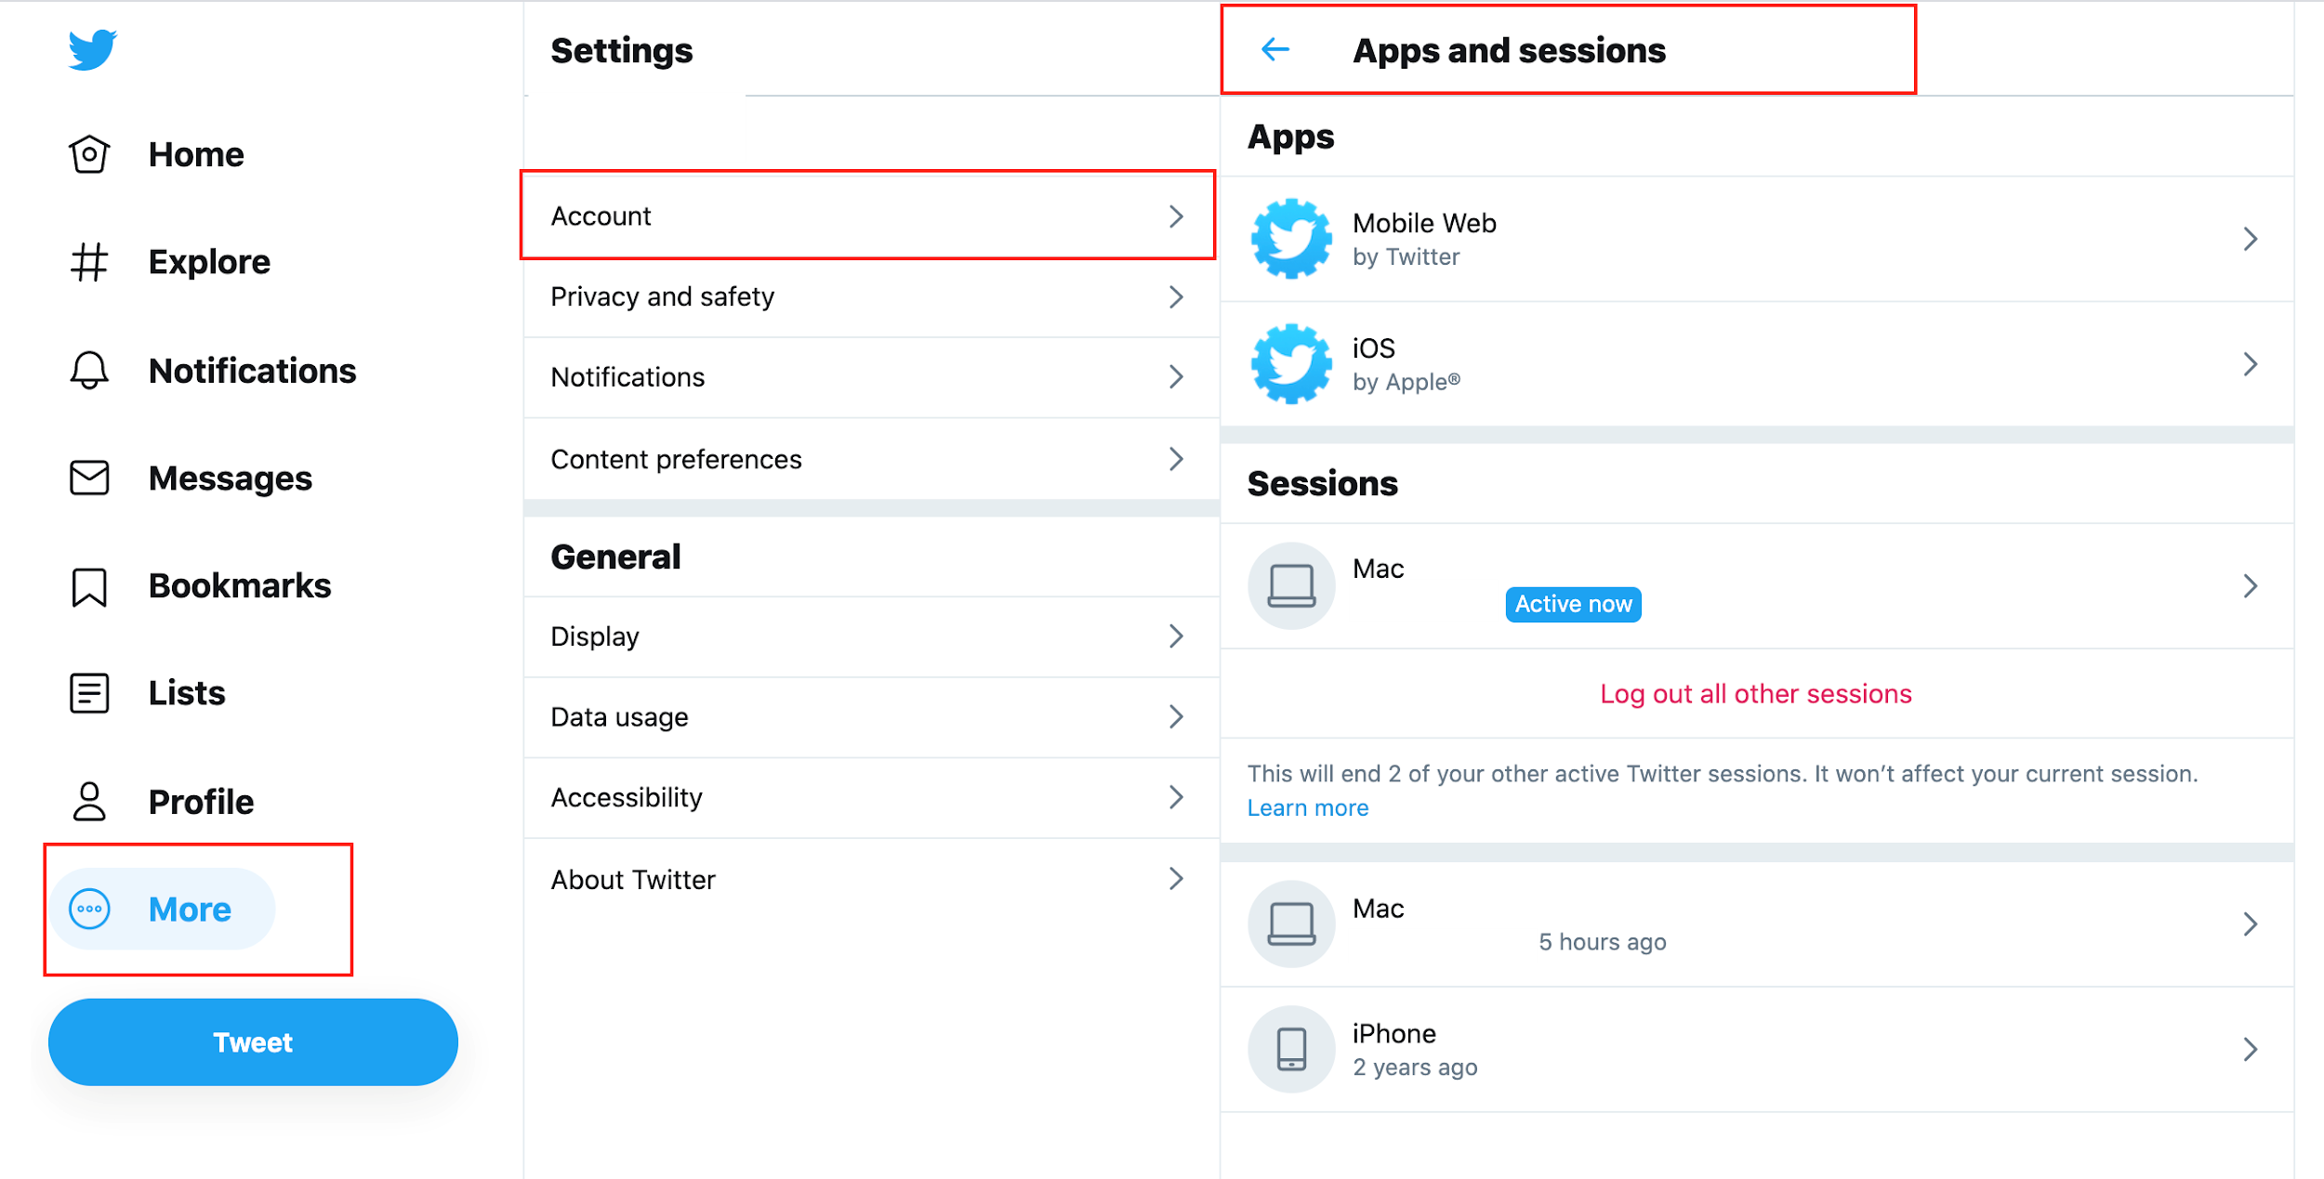The image size is (2324, 1179).
Task: Click Log out all other sessions
Action: click(x=1755, y=694)
